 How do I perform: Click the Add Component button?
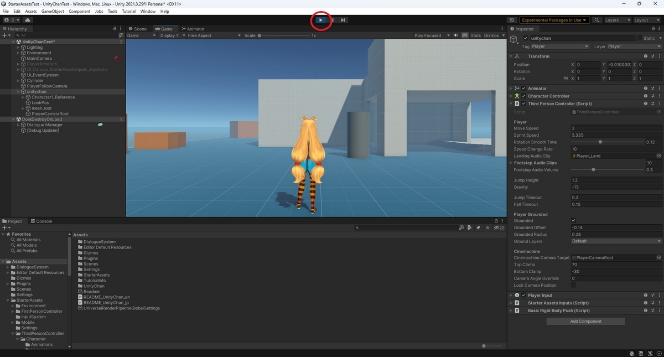585,321
